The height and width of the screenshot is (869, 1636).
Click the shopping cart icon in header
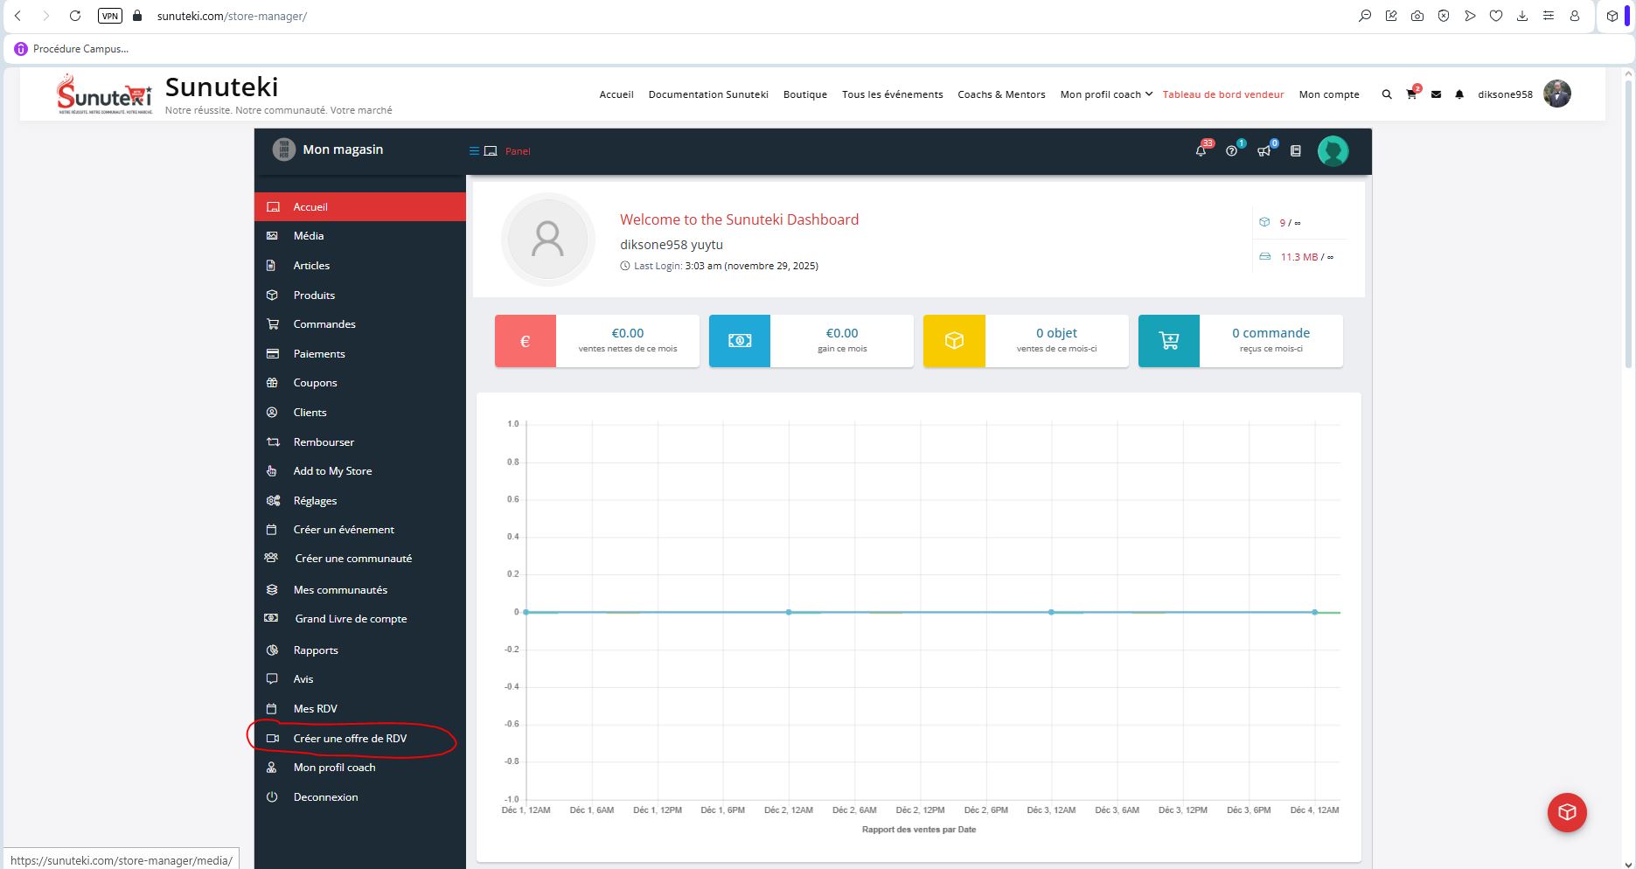pos(1410,94)
